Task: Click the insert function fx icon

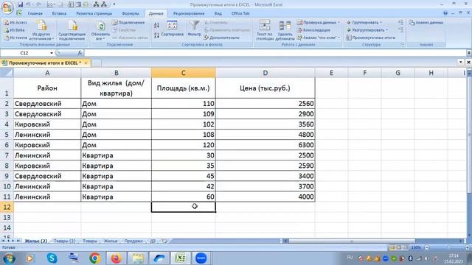Action: pos(80,53)
